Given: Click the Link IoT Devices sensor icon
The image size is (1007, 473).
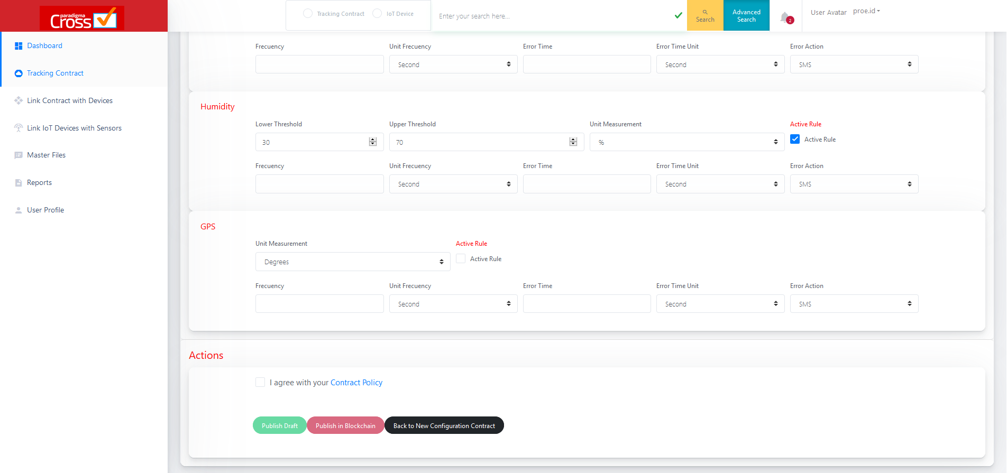Looking at the screenshot, I should click(x=19, y=128).
